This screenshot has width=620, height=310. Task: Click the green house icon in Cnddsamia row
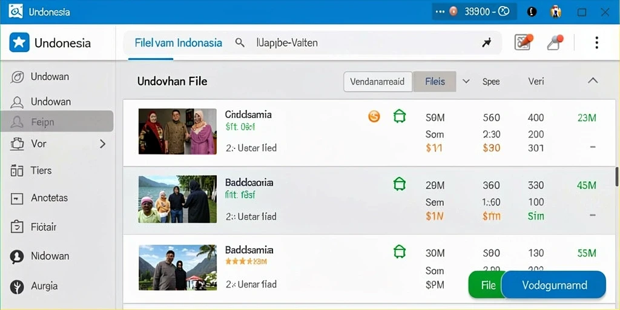400,116
